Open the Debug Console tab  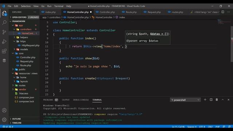(x=81, y=100)
